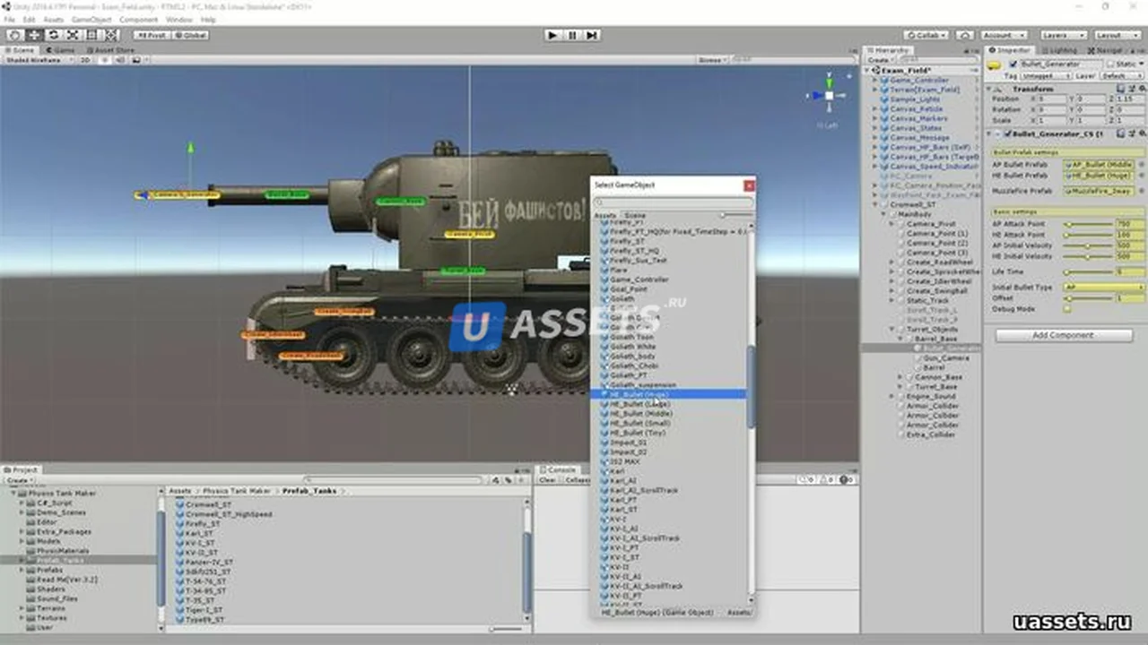This screenshot has height=645, width=1148.
Task: Select the Rotate tool in toolbar
Action: pyautogui.click(x=53, y=35)
